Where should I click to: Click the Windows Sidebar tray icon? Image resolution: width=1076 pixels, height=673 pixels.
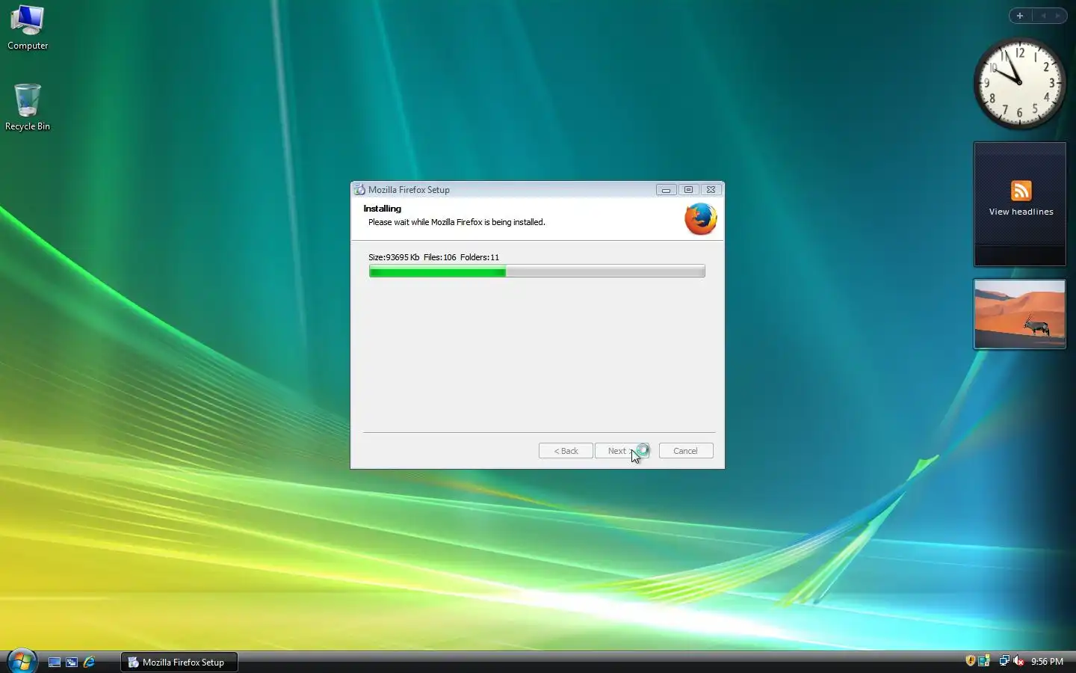click(984, 661)
